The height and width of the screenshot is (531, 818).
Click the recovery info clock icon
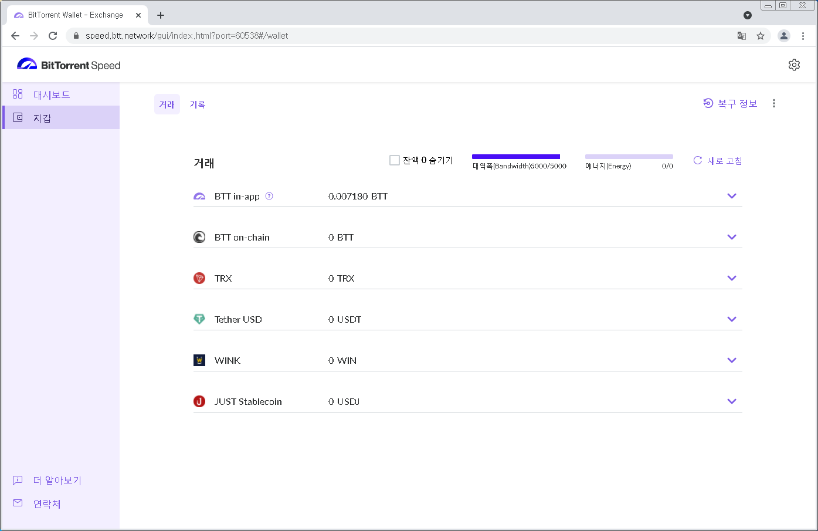(x=708, y=103)
